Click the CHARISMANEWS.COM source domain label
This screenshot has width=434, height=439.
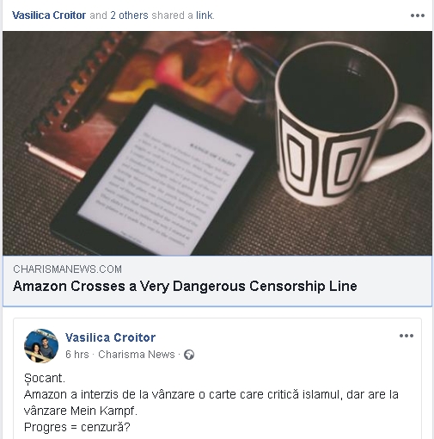click(x=67, y=269)
